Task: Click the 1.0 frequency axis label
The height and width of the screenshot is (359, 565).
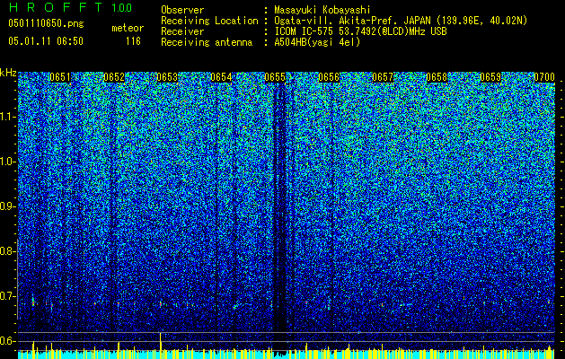Action: point(8,162)
